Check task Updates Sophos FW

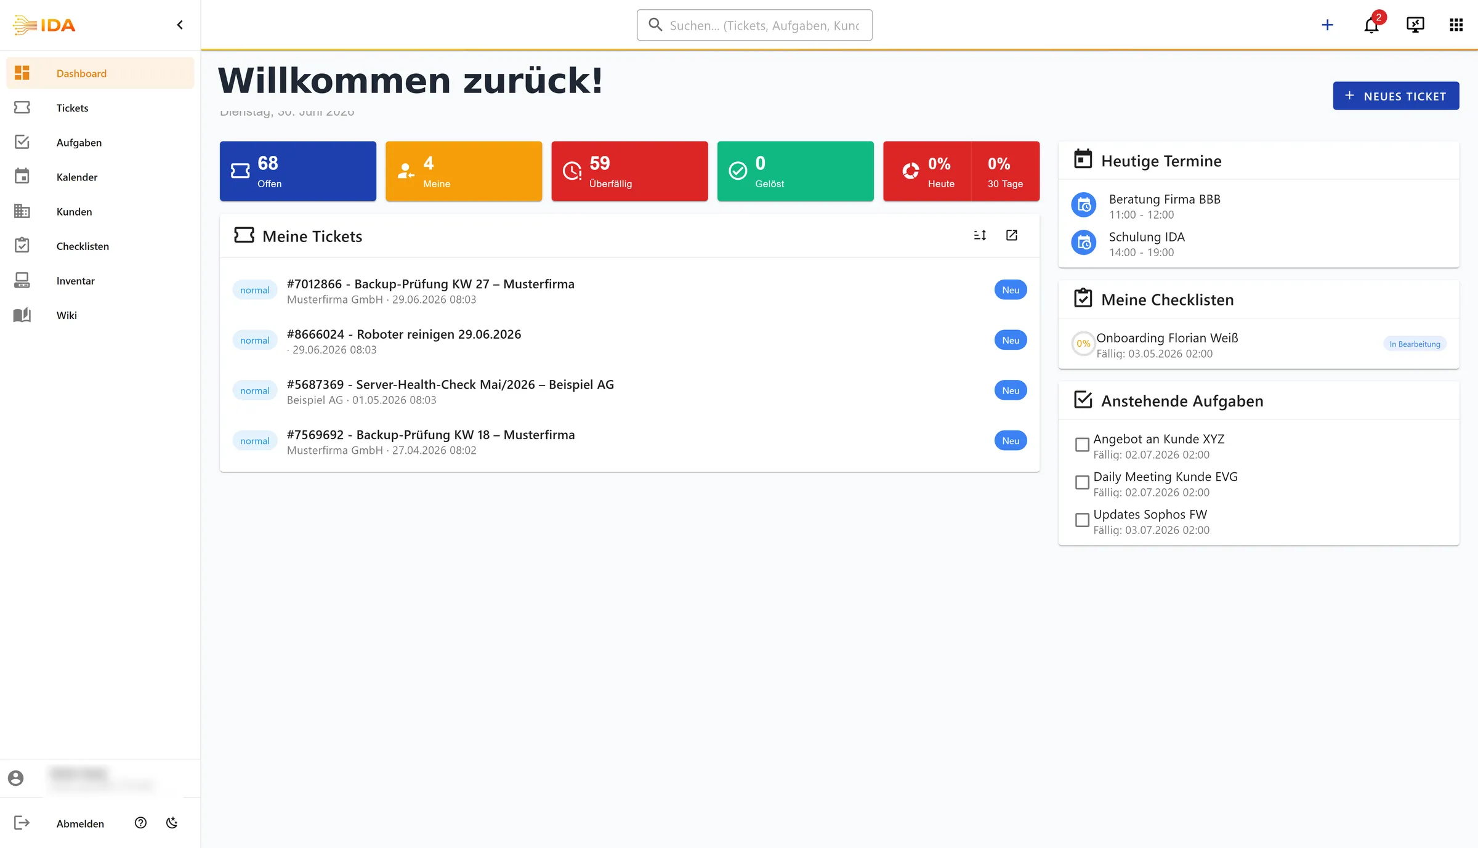coord(1082,520)
